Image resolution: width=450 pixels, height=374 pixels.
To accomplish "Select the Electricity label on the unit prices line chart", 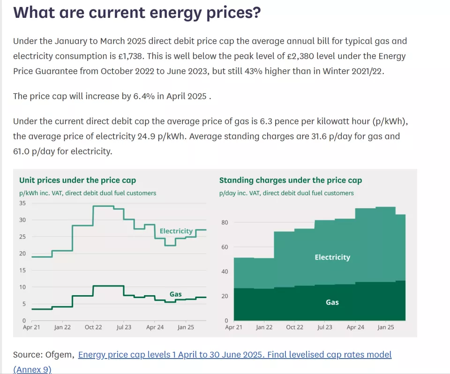I will click(x=176, y=231).
